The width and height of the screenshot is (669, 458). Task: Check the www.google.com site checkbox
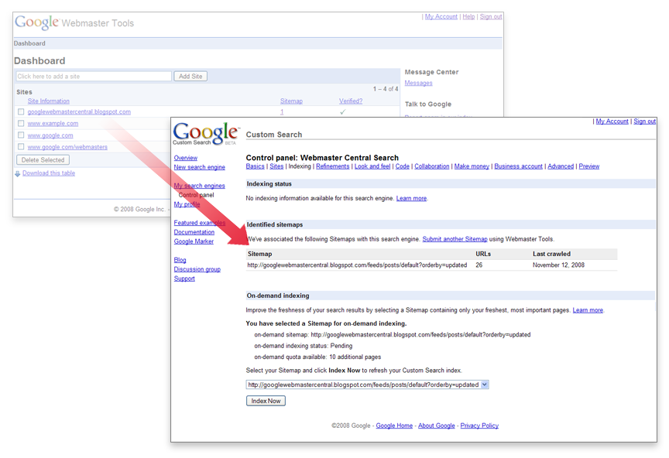click(x=20, y=135)
